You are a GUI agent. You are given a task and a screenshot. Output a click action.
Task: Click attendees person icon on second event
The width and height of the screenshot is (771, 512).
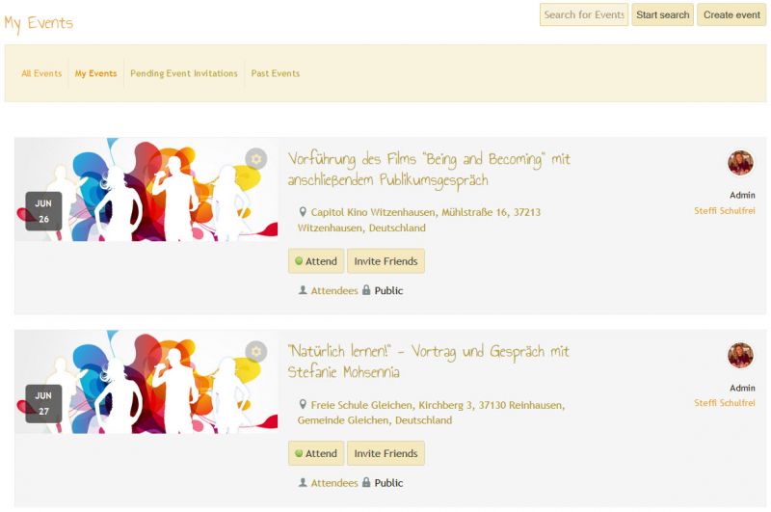303,482
